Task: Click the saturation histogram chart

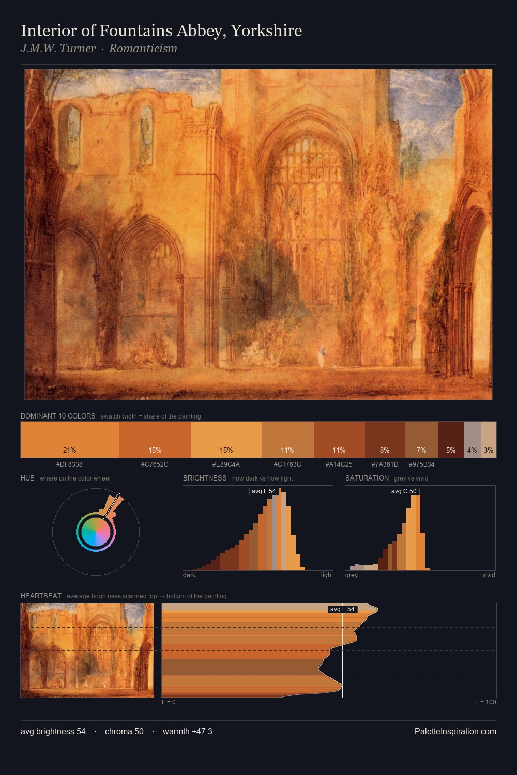Action: pyautogui.click(x=420, y=528)
